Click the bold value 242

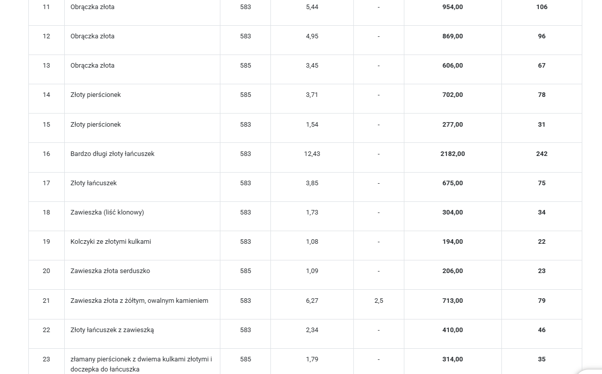coord(541,154)
